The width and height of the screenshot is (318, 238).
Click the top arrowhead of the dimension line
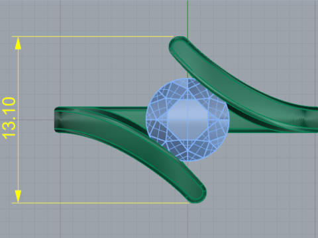(18, 43)
